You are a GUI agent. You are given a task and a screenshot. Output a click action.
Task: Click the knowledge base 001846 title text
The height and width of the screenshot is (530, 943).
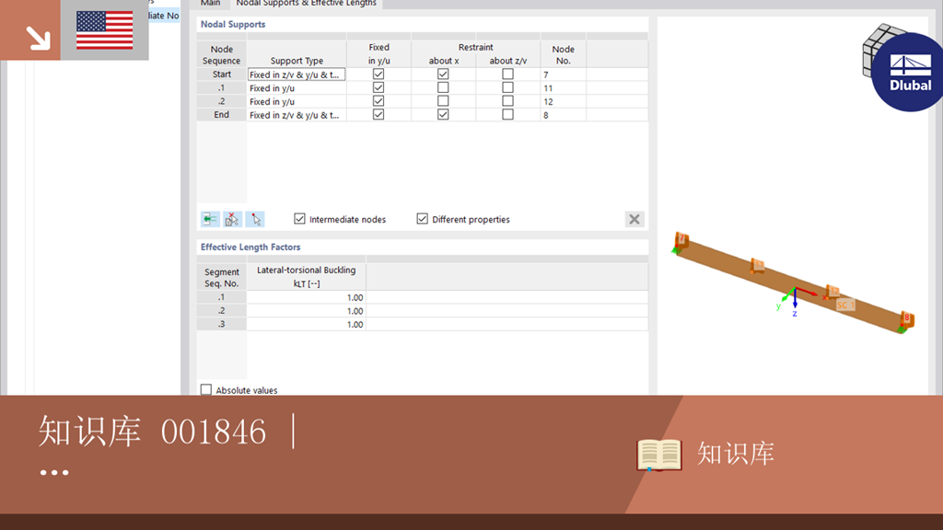[152, 431]
